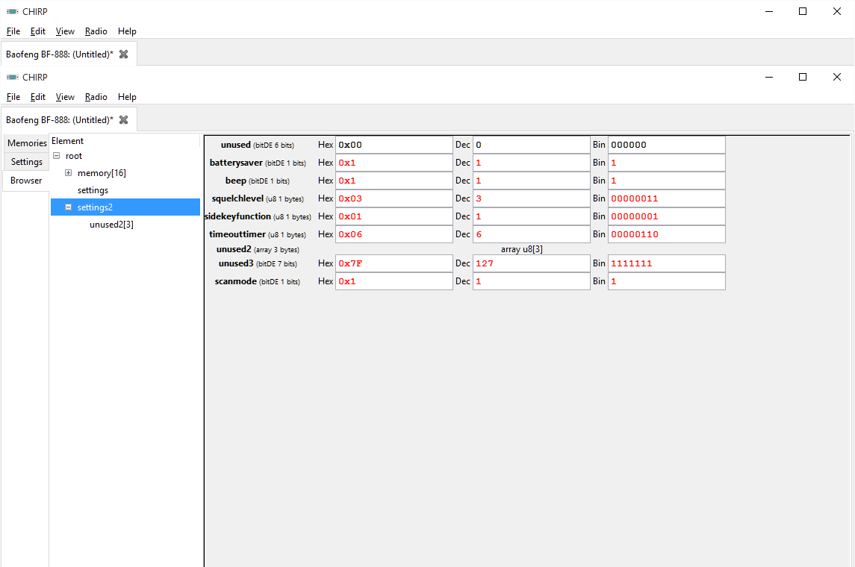
Task: Maximize the background CHIRP window
Action: (803, 11)
